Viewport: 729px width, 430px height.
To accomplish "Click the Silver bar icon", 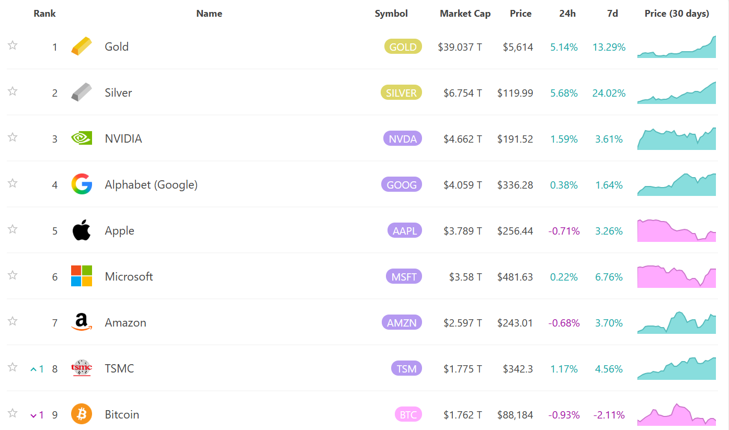I will click(82, 92).
